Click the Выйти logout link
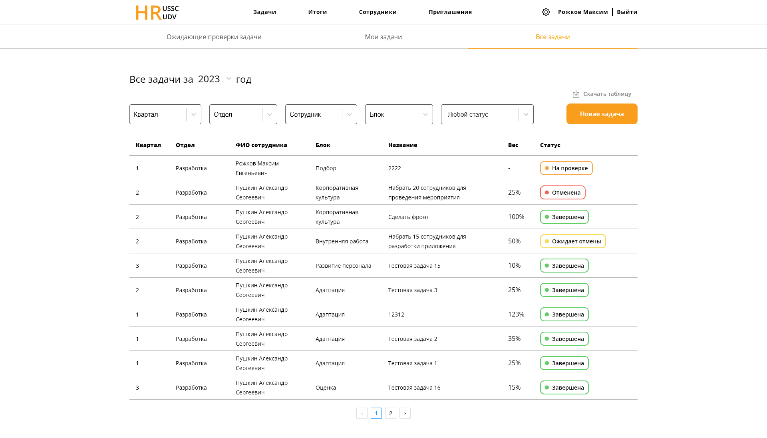Screen dimensions: 767x438 627,12
